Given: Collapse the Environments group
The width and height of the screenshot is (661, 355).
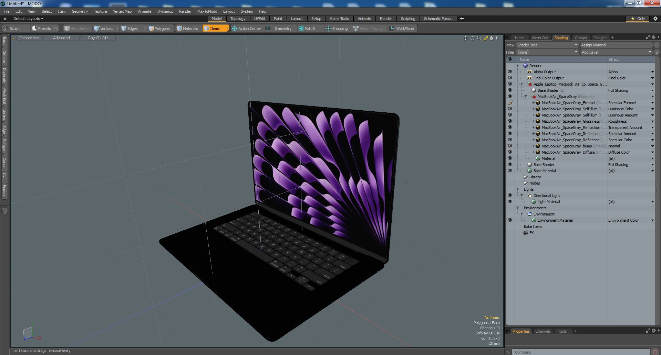Looking at the screenshot, I should (517, 208).
